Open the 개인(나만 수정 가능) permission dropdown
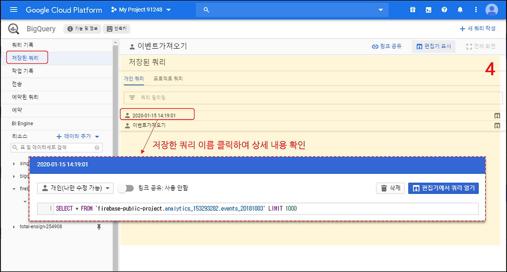The image size is (507, 272). click(75, 188)
